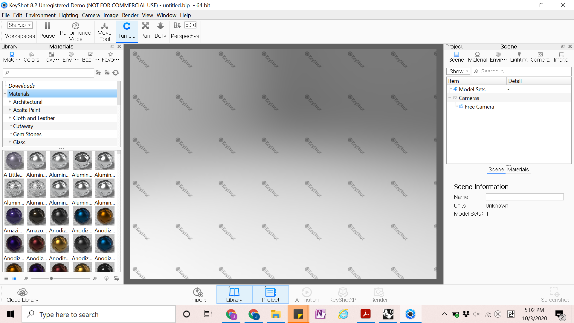Open the Render menu
Image resolution: width=574 pixels, height=323 pixels.
tap(130, 15)
